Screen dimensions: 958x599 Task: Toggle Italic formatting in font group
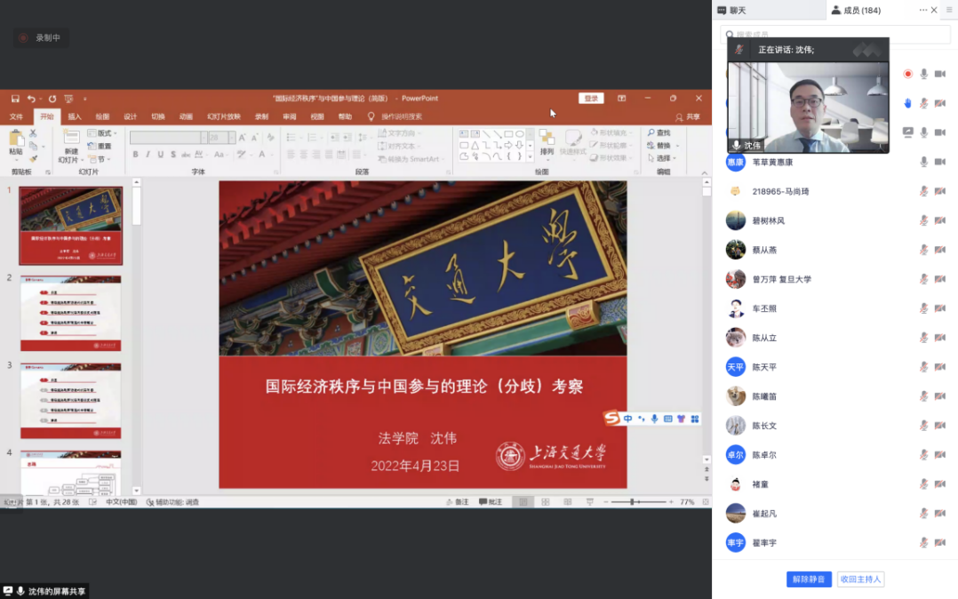[148, 155]
